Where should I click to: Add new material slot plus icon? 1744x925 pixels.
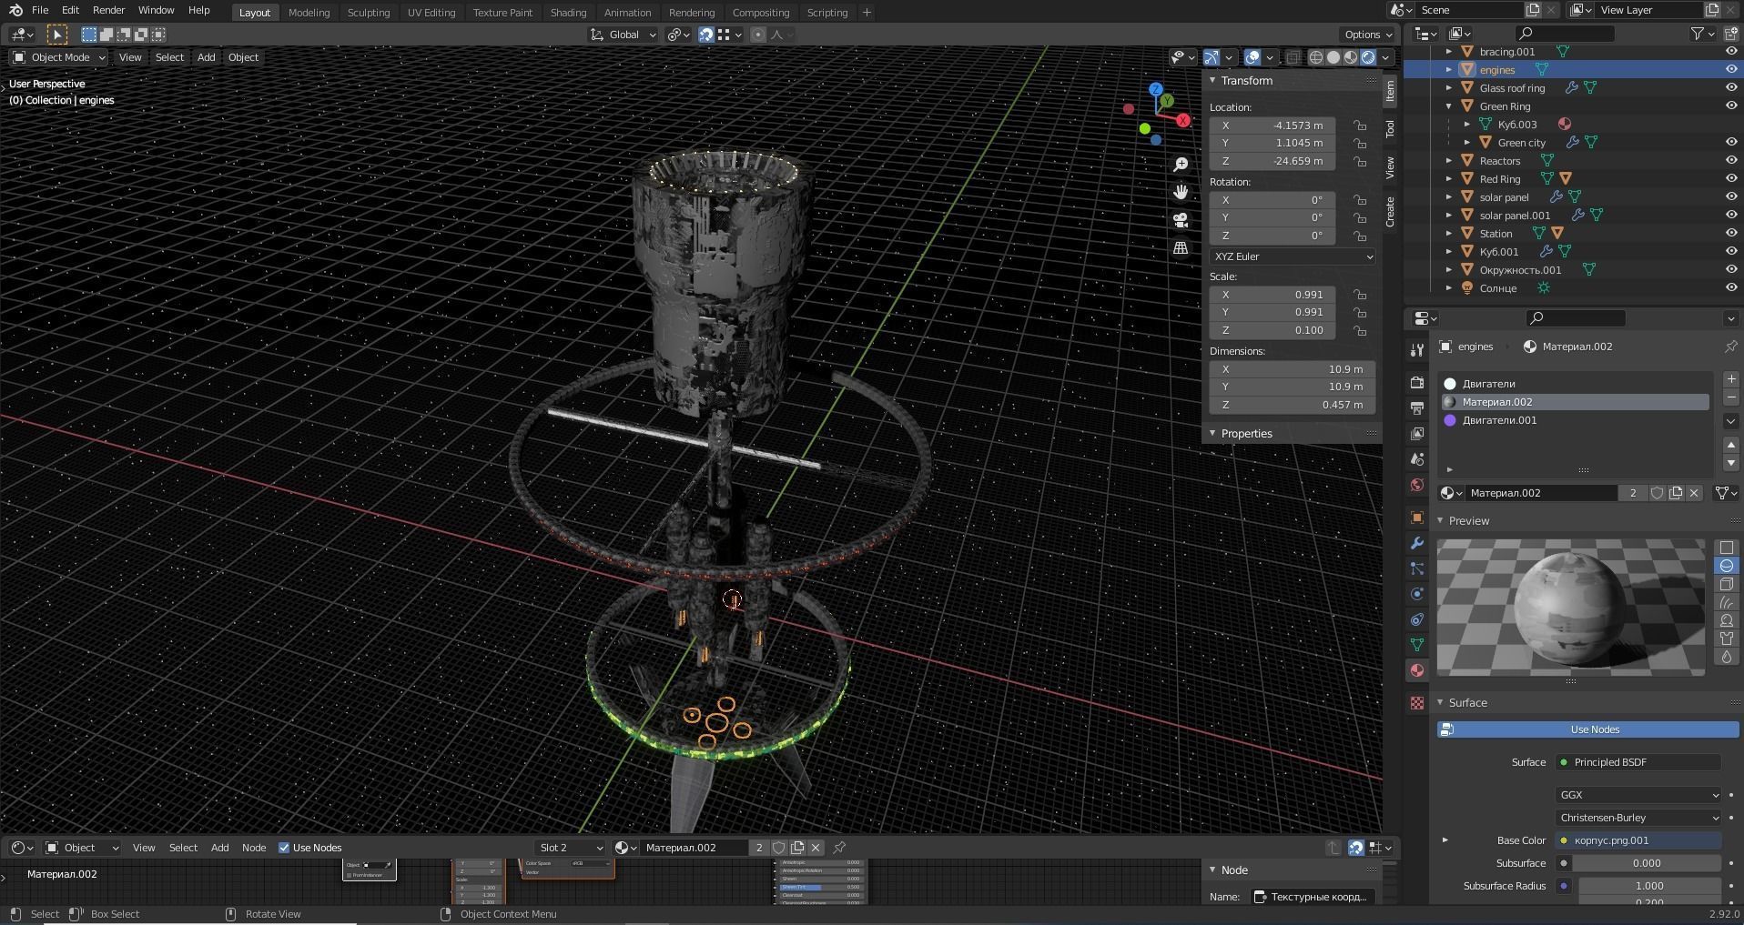(x=1730, y=379)
